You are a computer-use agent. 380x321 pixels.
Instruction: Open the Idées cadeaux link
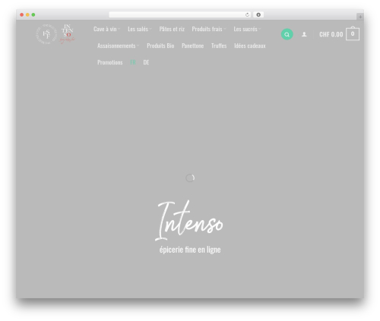(x=250, y=46)
